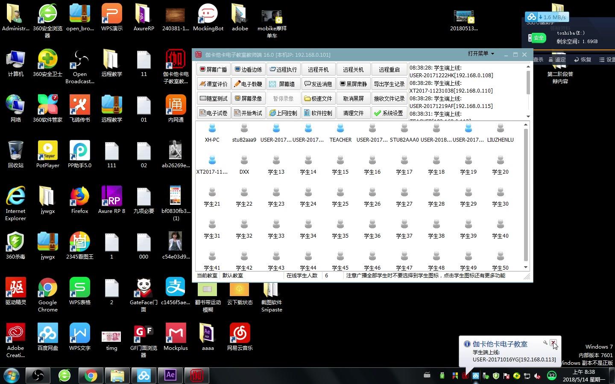Select the 学生20 student icon

[501, 165]
